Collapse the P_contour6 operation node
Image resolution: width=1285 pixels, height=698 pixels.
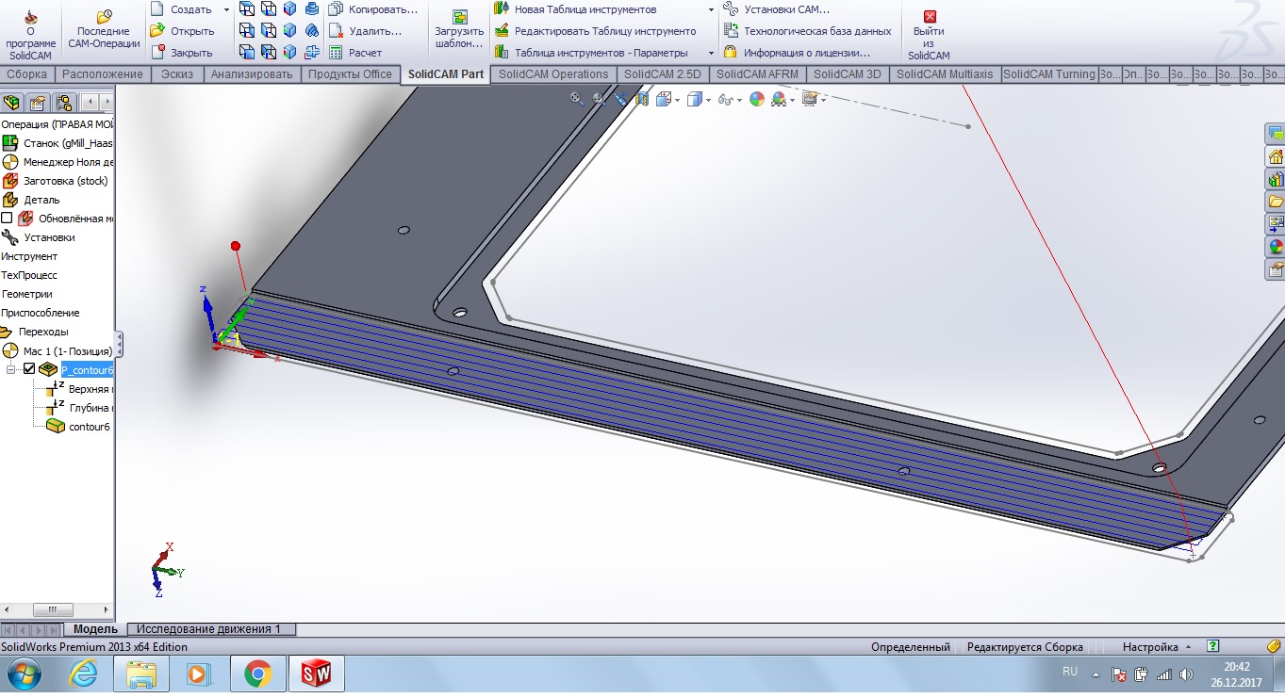[12, 369]
